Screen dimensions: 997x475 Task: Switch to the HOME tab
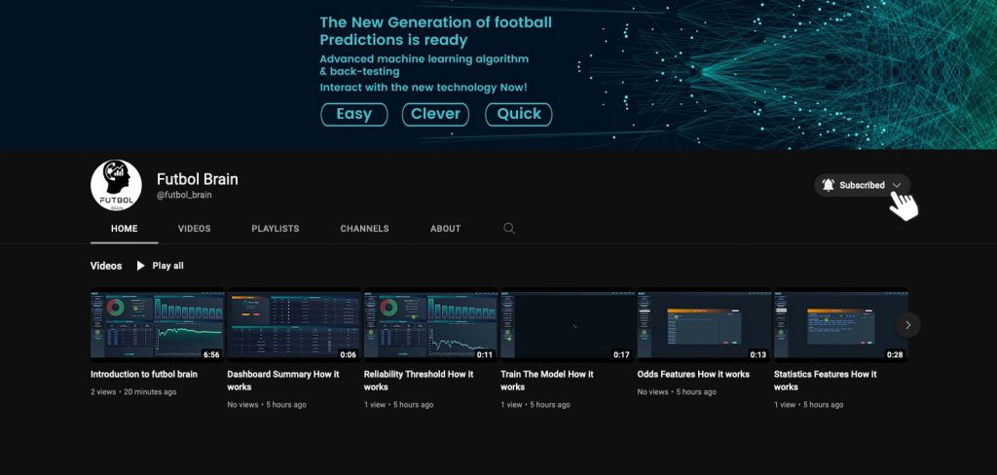click(x=124, y=229)
